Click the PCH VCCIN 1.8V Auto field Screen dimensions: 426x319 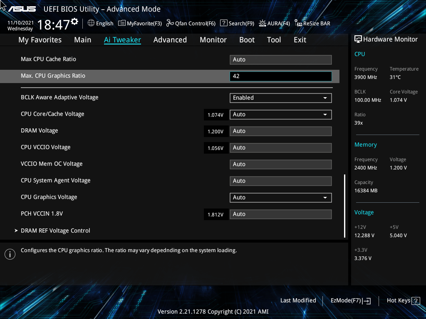pyautogui.click(x=281, y=214)
